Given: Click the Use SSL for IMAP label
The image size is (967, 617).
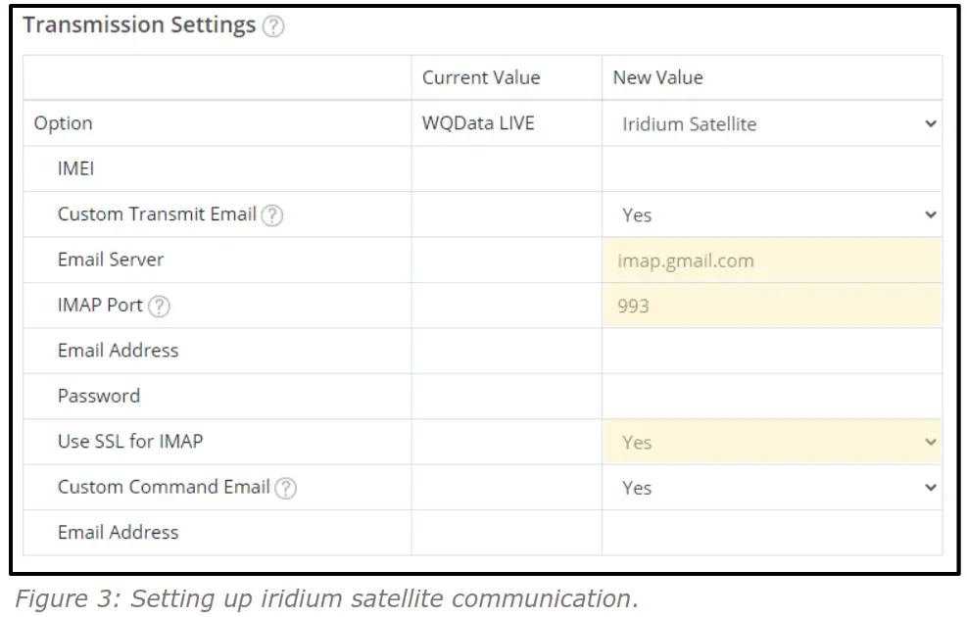Looking at the screenshot, I should (130, 442).
